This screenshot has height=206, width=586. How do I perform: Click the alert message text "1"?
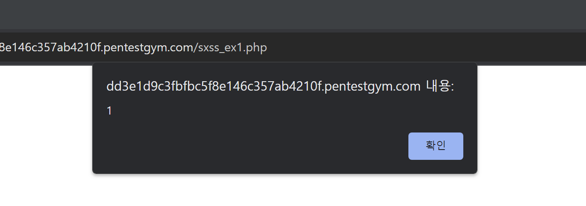pos(109,111)
